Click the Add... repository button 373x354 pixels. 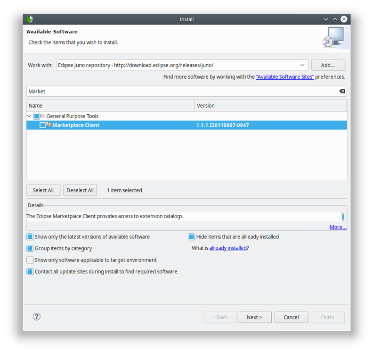[x=328, y=65]
